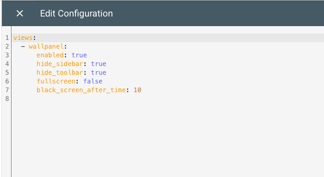The width and height of the screenshot is (324, 177).
Task: Click line number 3 in the gutter
Action: coord(7,55)
